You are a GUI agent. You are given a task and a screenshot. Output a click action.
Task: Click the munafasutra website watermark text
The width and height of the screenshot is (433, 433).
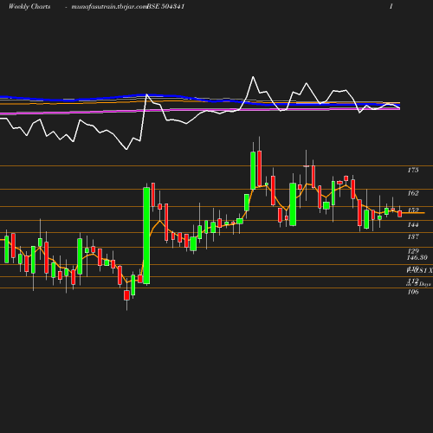[x=109, y=6]
